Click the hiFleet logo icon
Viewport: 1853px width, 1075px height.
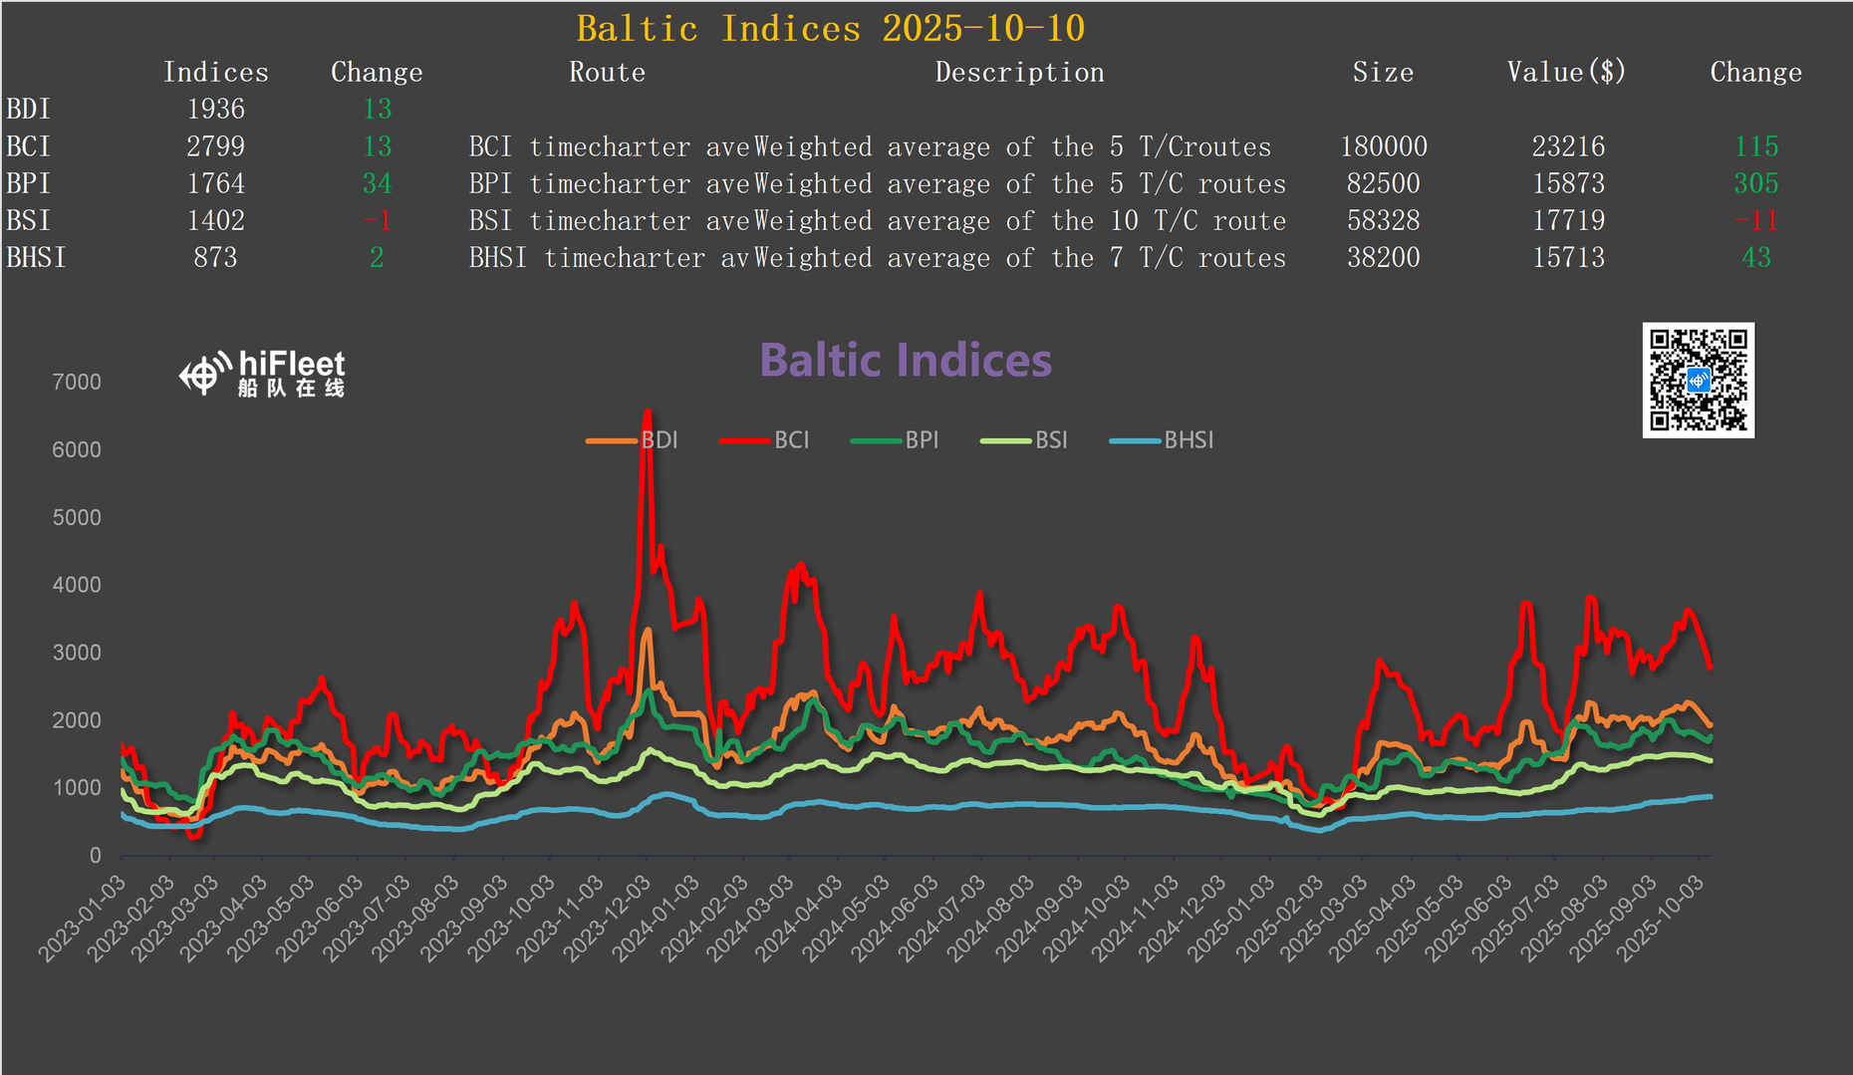click(x=203, y=374)
